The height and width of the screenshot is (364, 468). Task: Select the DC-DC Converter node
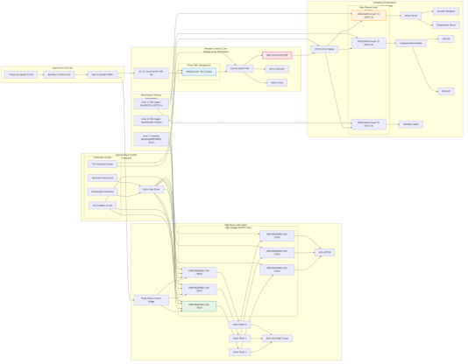coord(152,73)
